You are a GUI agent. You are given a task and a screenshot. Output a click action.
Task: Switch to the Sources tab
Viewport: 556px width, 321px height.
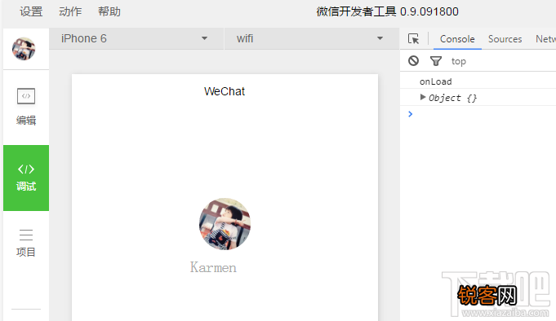pyautogui.click(x=505, y=39)
